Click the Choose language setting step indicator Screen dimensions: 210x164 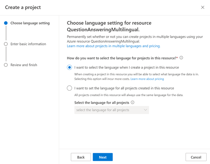click(6, 23)
